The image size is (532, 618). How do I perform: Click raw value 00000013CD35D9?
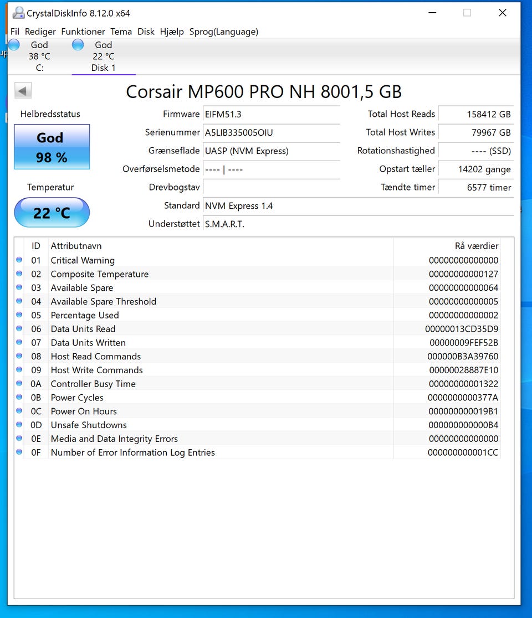click(x=462, y=329)
